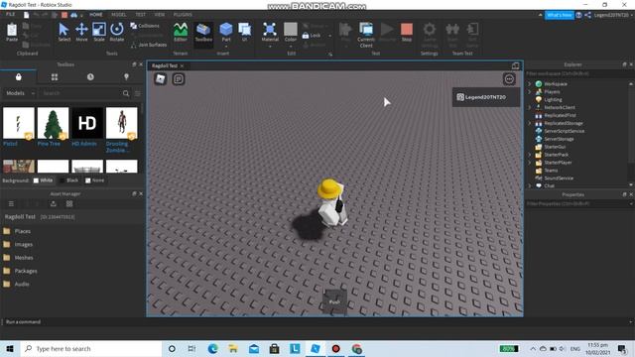
Task: Stop the running play test
Action: (x=407, y=32)
